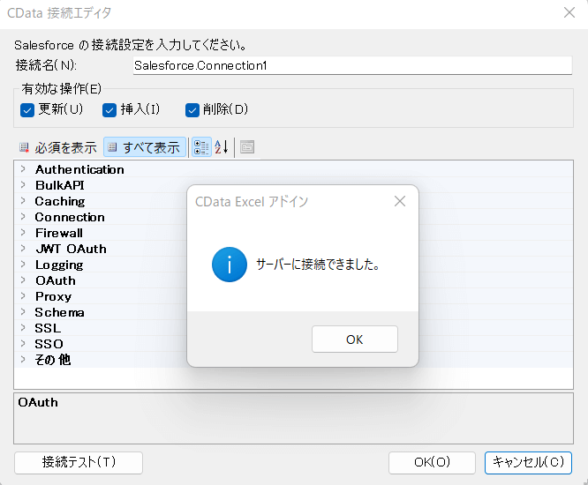The height and width of the screenshot is (485, 588).
Task: Select the Authentication row label
Action: (x=79, y=169)
